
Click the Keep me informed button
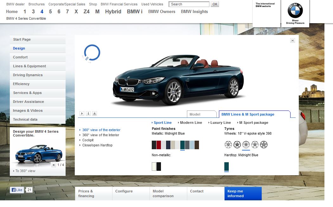pyautogui.click(x=243, y=193)
